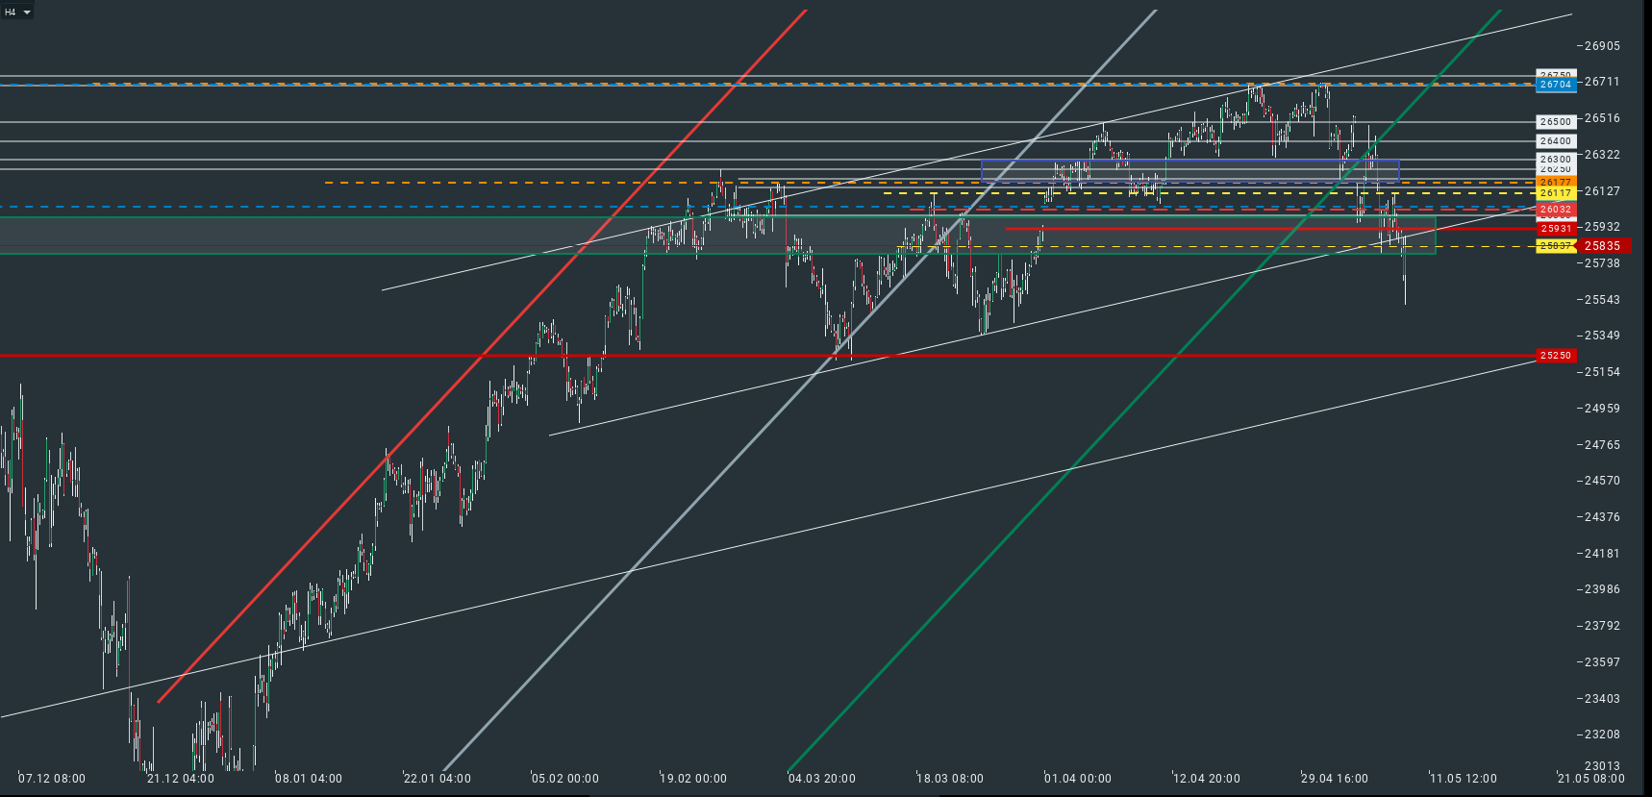Click the 29.04 16:00 time axis label
Screen dimensions: 1652x797
1335,779
